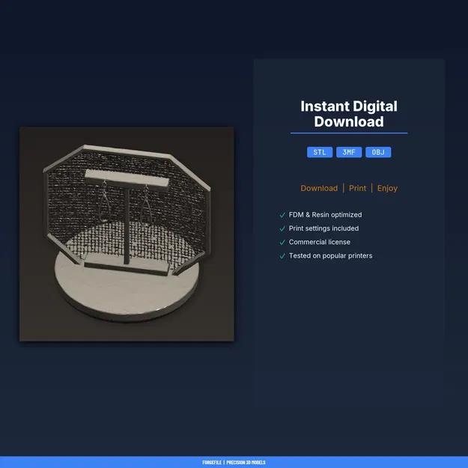Click the 'Instant Digital Download' heading
The width and height of the screenshot is (468, 468).
[349, 114]
